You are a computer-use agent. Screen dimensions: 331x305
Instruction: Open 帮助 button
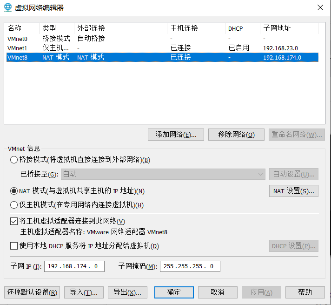coord(305,292)
